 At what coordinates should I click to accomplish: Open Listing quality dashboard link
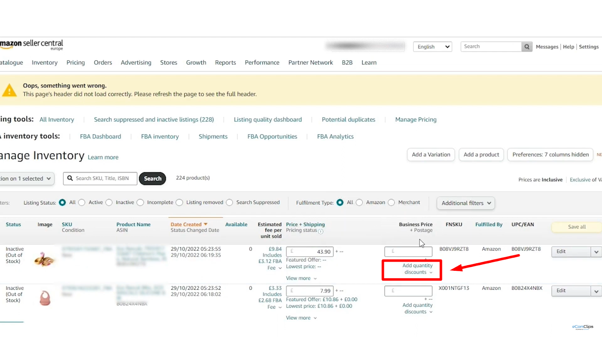(268, 119)
